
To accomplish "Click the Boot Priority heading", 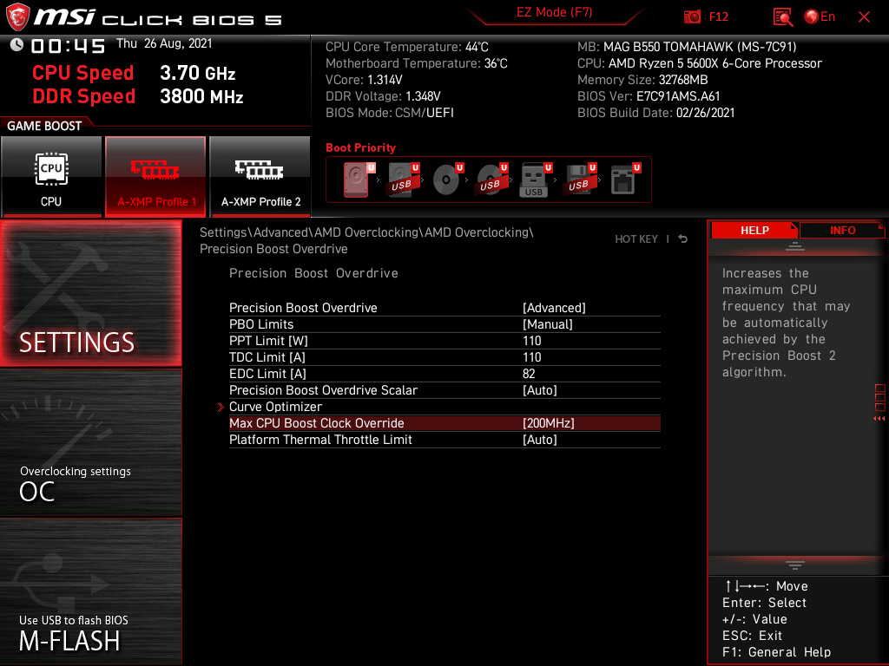I will (360, 147).
